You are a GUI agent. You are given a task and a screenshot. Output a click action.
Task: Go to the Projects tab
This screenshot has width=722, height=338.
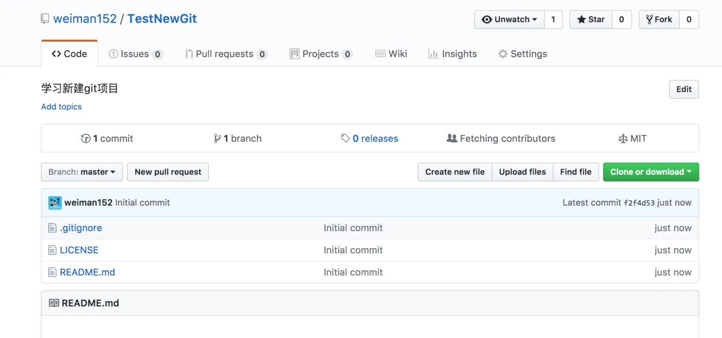point(321,54)
